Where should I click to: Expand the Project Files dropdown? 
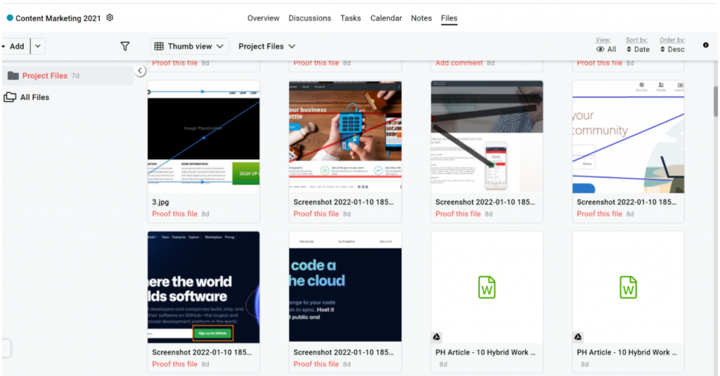(x=266, y=46)
